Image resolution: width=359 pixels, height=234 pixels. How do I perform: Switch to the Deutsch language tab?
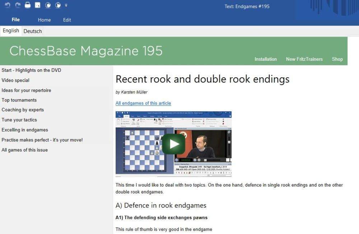(x=33, y=31)
